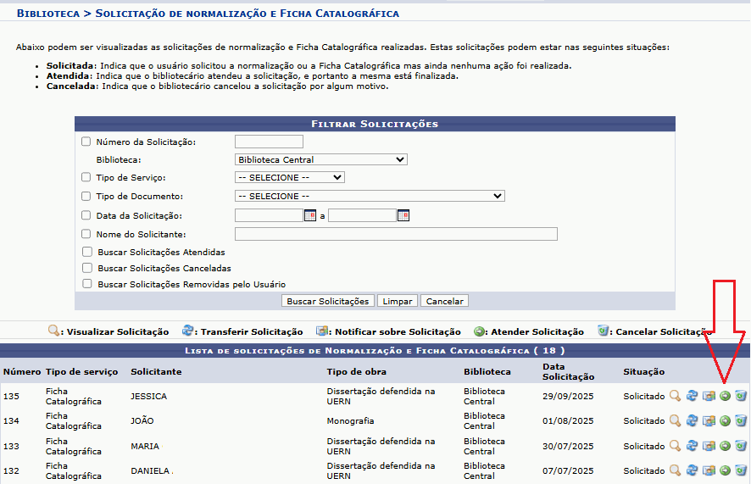Click the Cancelar button in filter form
This screenshot has height=484, width=751.
coord(445,301)
